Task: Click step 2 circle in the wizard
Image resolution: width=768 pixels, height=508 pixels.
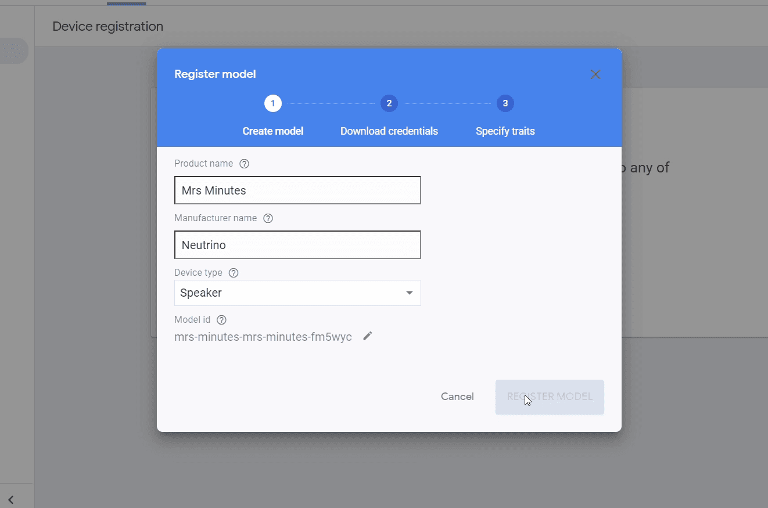Action: (389, 103)
